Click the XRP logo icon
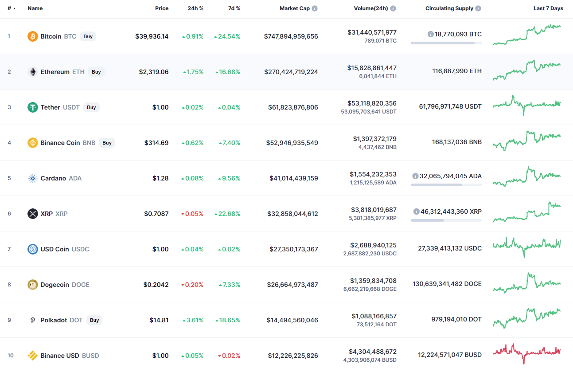Screen dimensions: 573x372 (33, 214)
